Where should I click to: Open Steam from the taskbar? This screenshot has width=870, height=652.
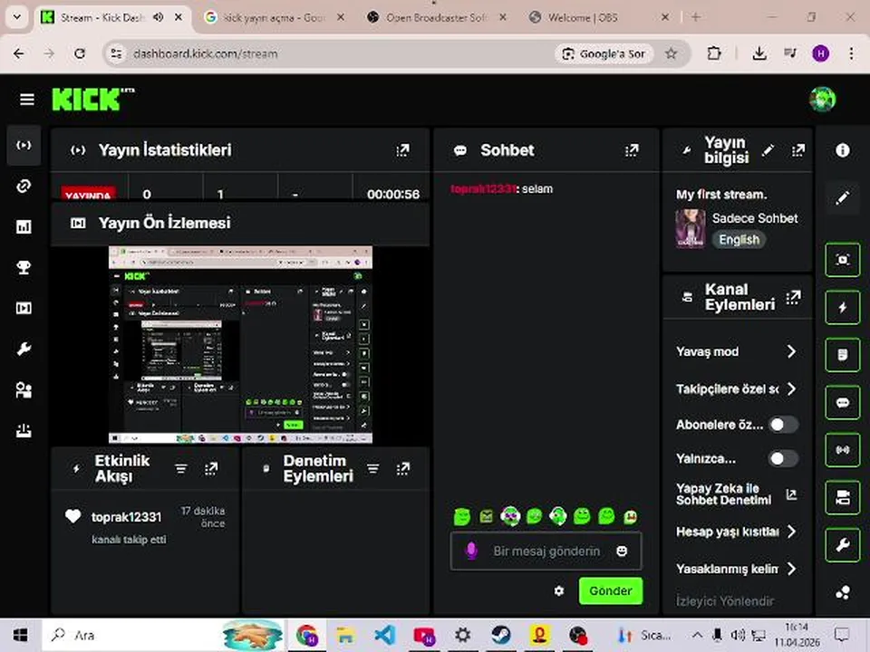501,636
